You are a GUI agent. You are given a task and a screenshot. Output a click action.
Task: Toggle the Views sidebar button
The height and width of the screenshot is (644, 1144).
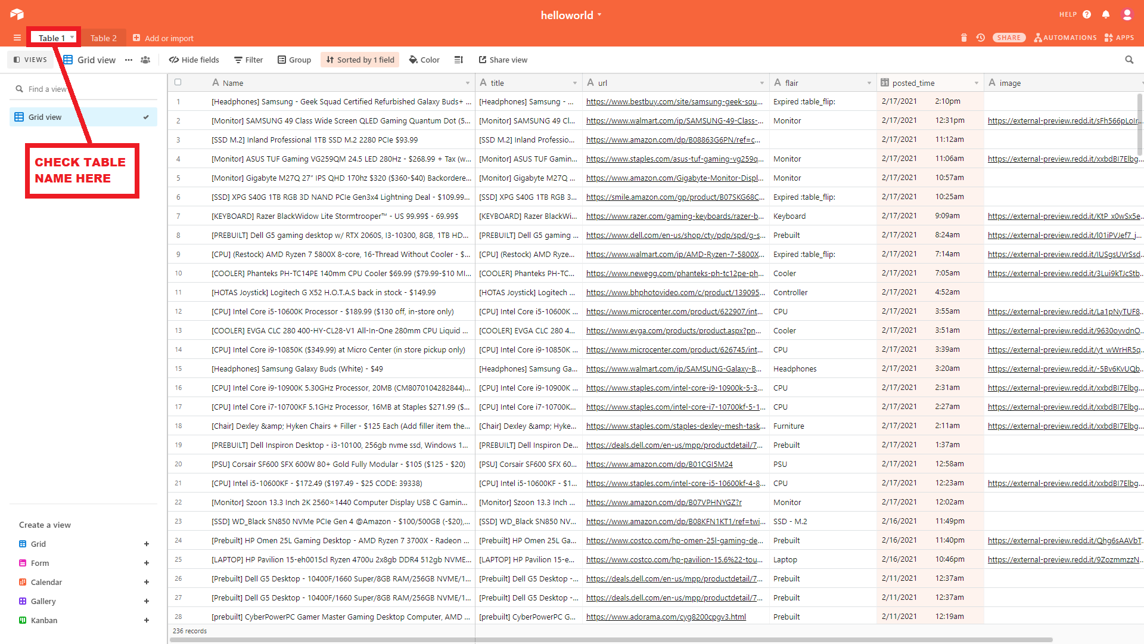[x=30, y=60]
